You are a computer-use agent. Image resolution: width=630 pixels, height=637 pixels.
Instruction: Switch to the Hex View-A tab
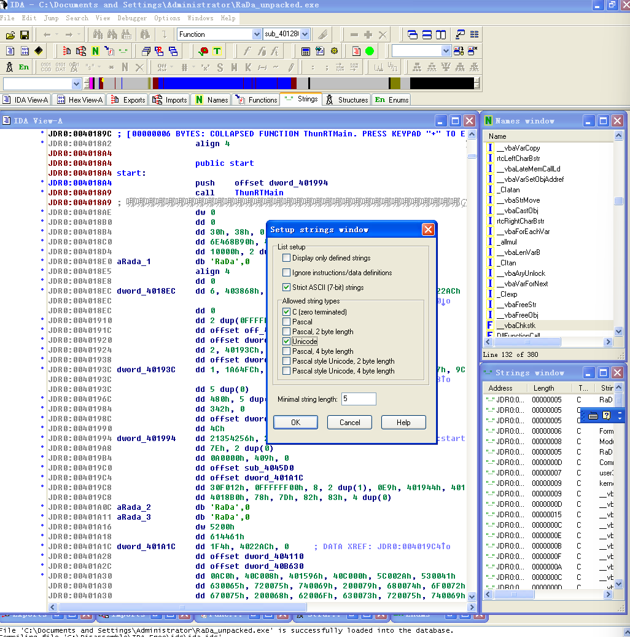[x=80, y=100]
